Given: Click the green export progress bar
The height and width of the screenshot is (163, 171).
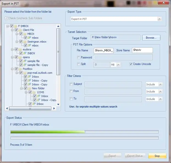Looking at the screenshot, I should tap(84, 132).
